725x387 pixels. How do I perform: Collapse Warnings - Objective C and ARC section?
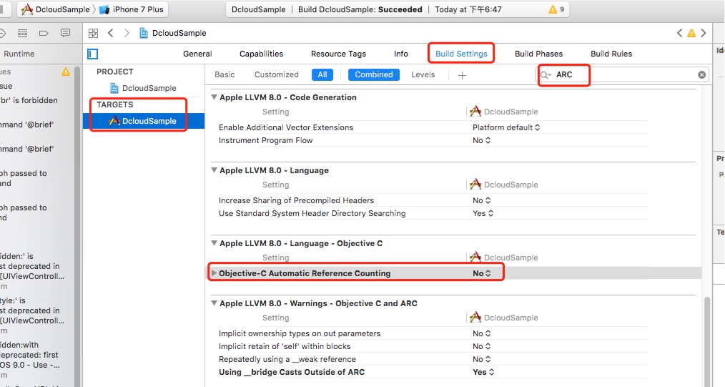tap(214, 303)
